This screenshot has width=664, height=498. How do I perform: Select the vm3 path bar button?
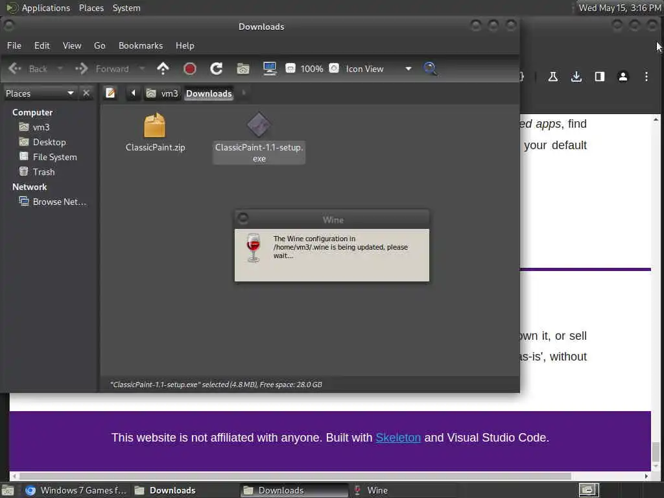click(x=162, y=93)
